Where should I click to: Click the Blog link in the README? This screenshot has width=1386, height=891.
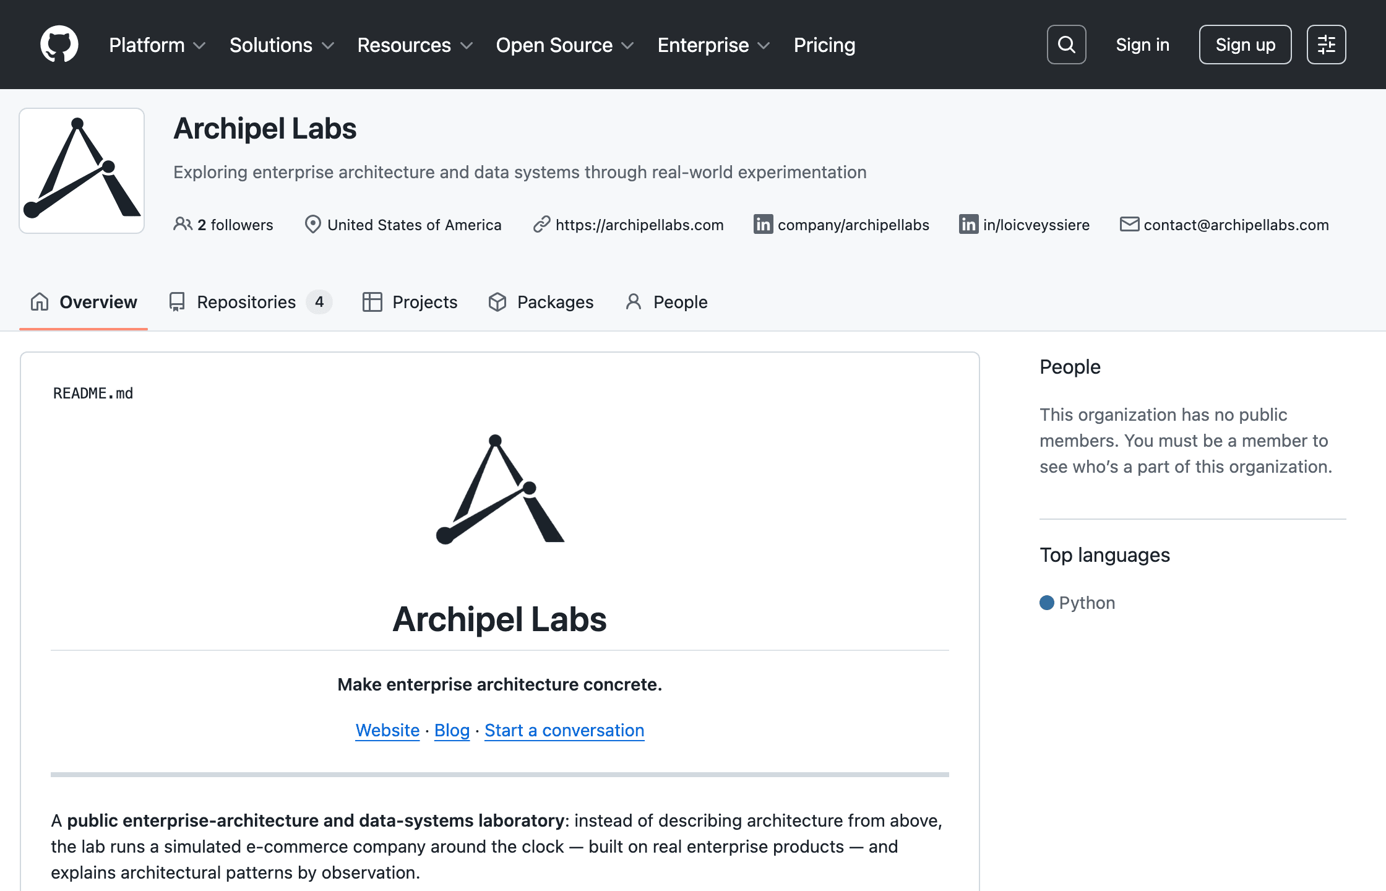[x=452, y=730]
